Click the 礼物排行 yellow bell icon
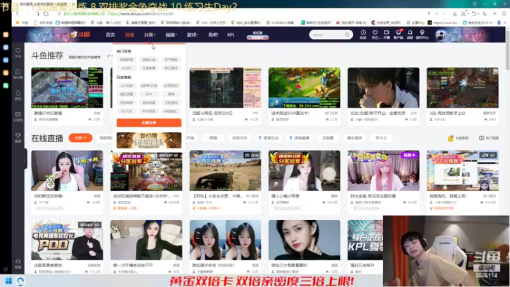 click(451, 138)
